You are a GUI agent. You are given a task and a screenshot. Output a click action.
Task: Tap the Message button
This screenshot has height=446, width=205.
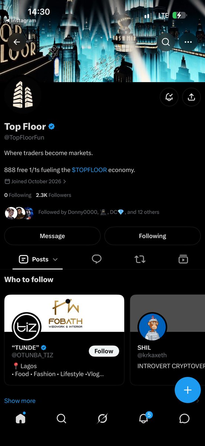(52, 236)
